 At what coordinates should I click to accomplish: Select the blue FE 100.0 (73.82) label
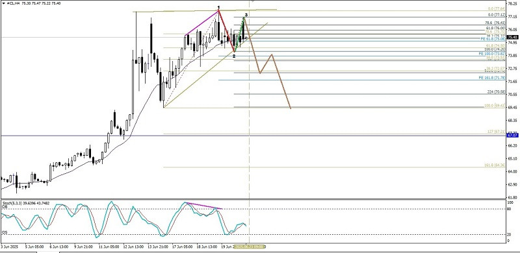click(492, 53)
